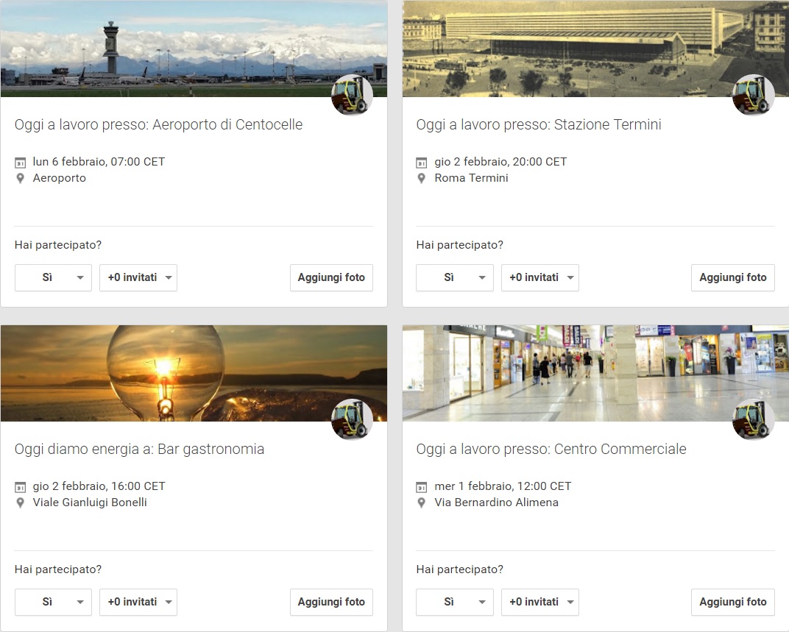
Task: Open the +0 invitati dropdown on the Aeroporto di Centocelle card
Action: point(138,278)
